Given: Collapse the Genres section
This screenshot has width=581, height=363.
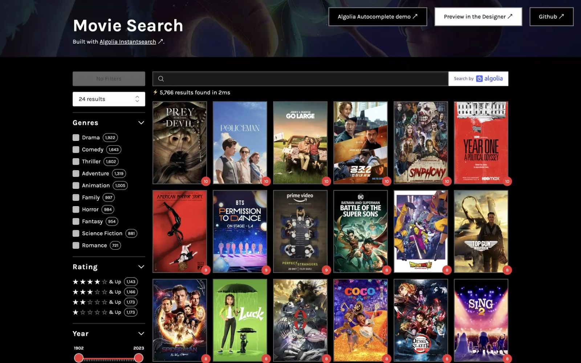Looking at the screenshot, I should [141, 123].
